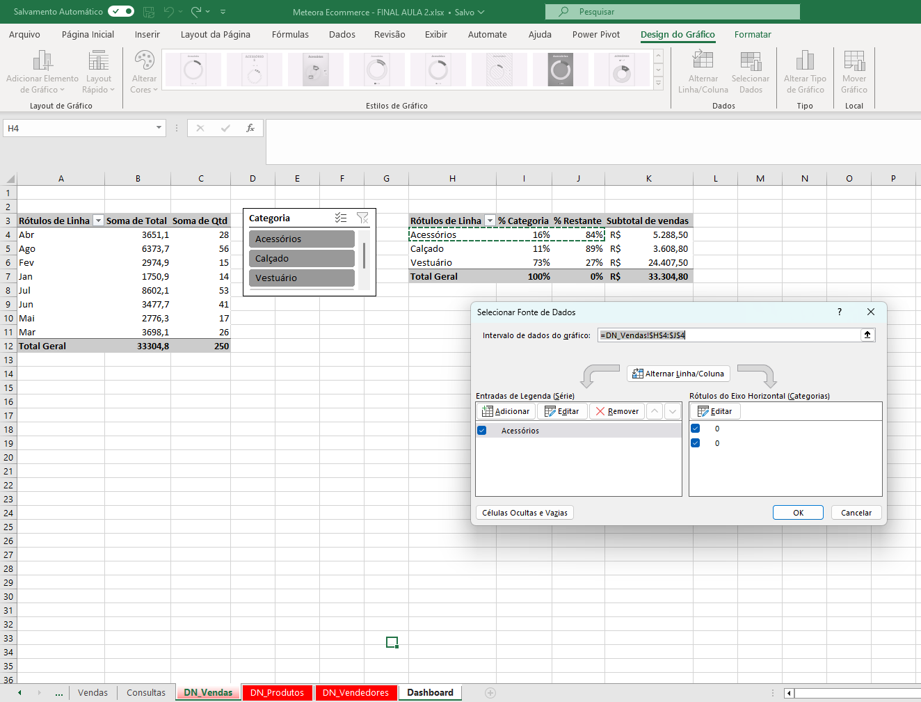Click the Adicionar series button

click(x=506, y=411)
